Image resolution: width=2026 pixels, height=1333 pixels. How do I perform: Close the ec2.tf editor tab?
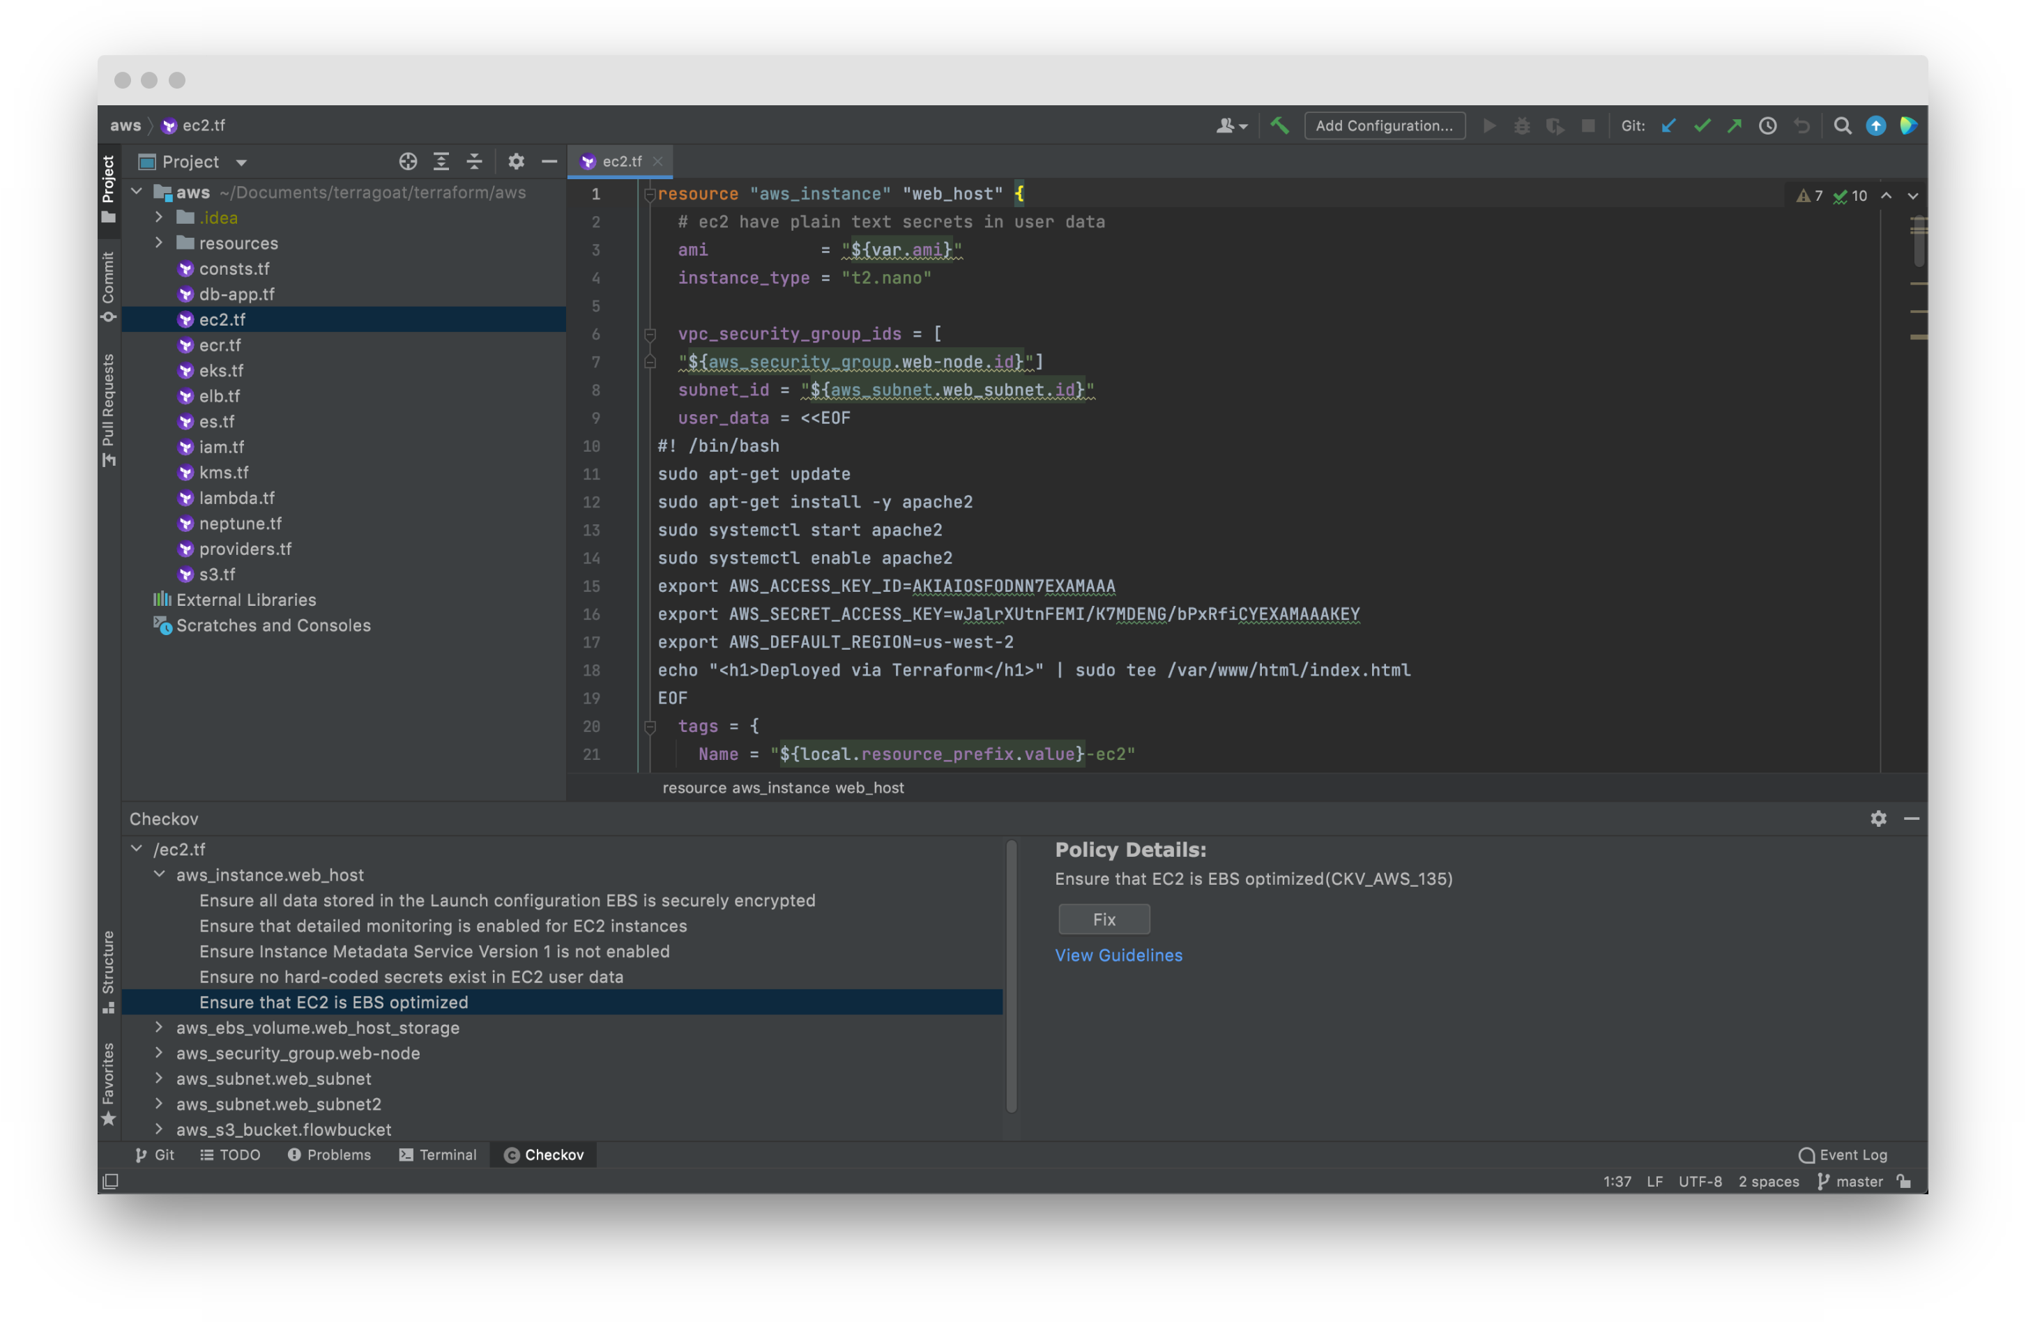coord(657,162)
